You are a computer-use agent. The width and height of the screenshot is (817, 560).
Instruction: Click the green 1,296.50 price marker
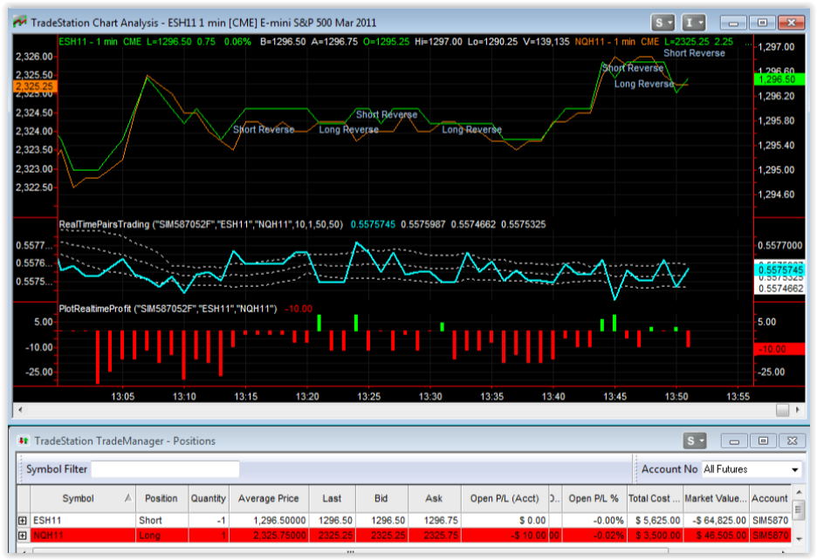[777, 79]
